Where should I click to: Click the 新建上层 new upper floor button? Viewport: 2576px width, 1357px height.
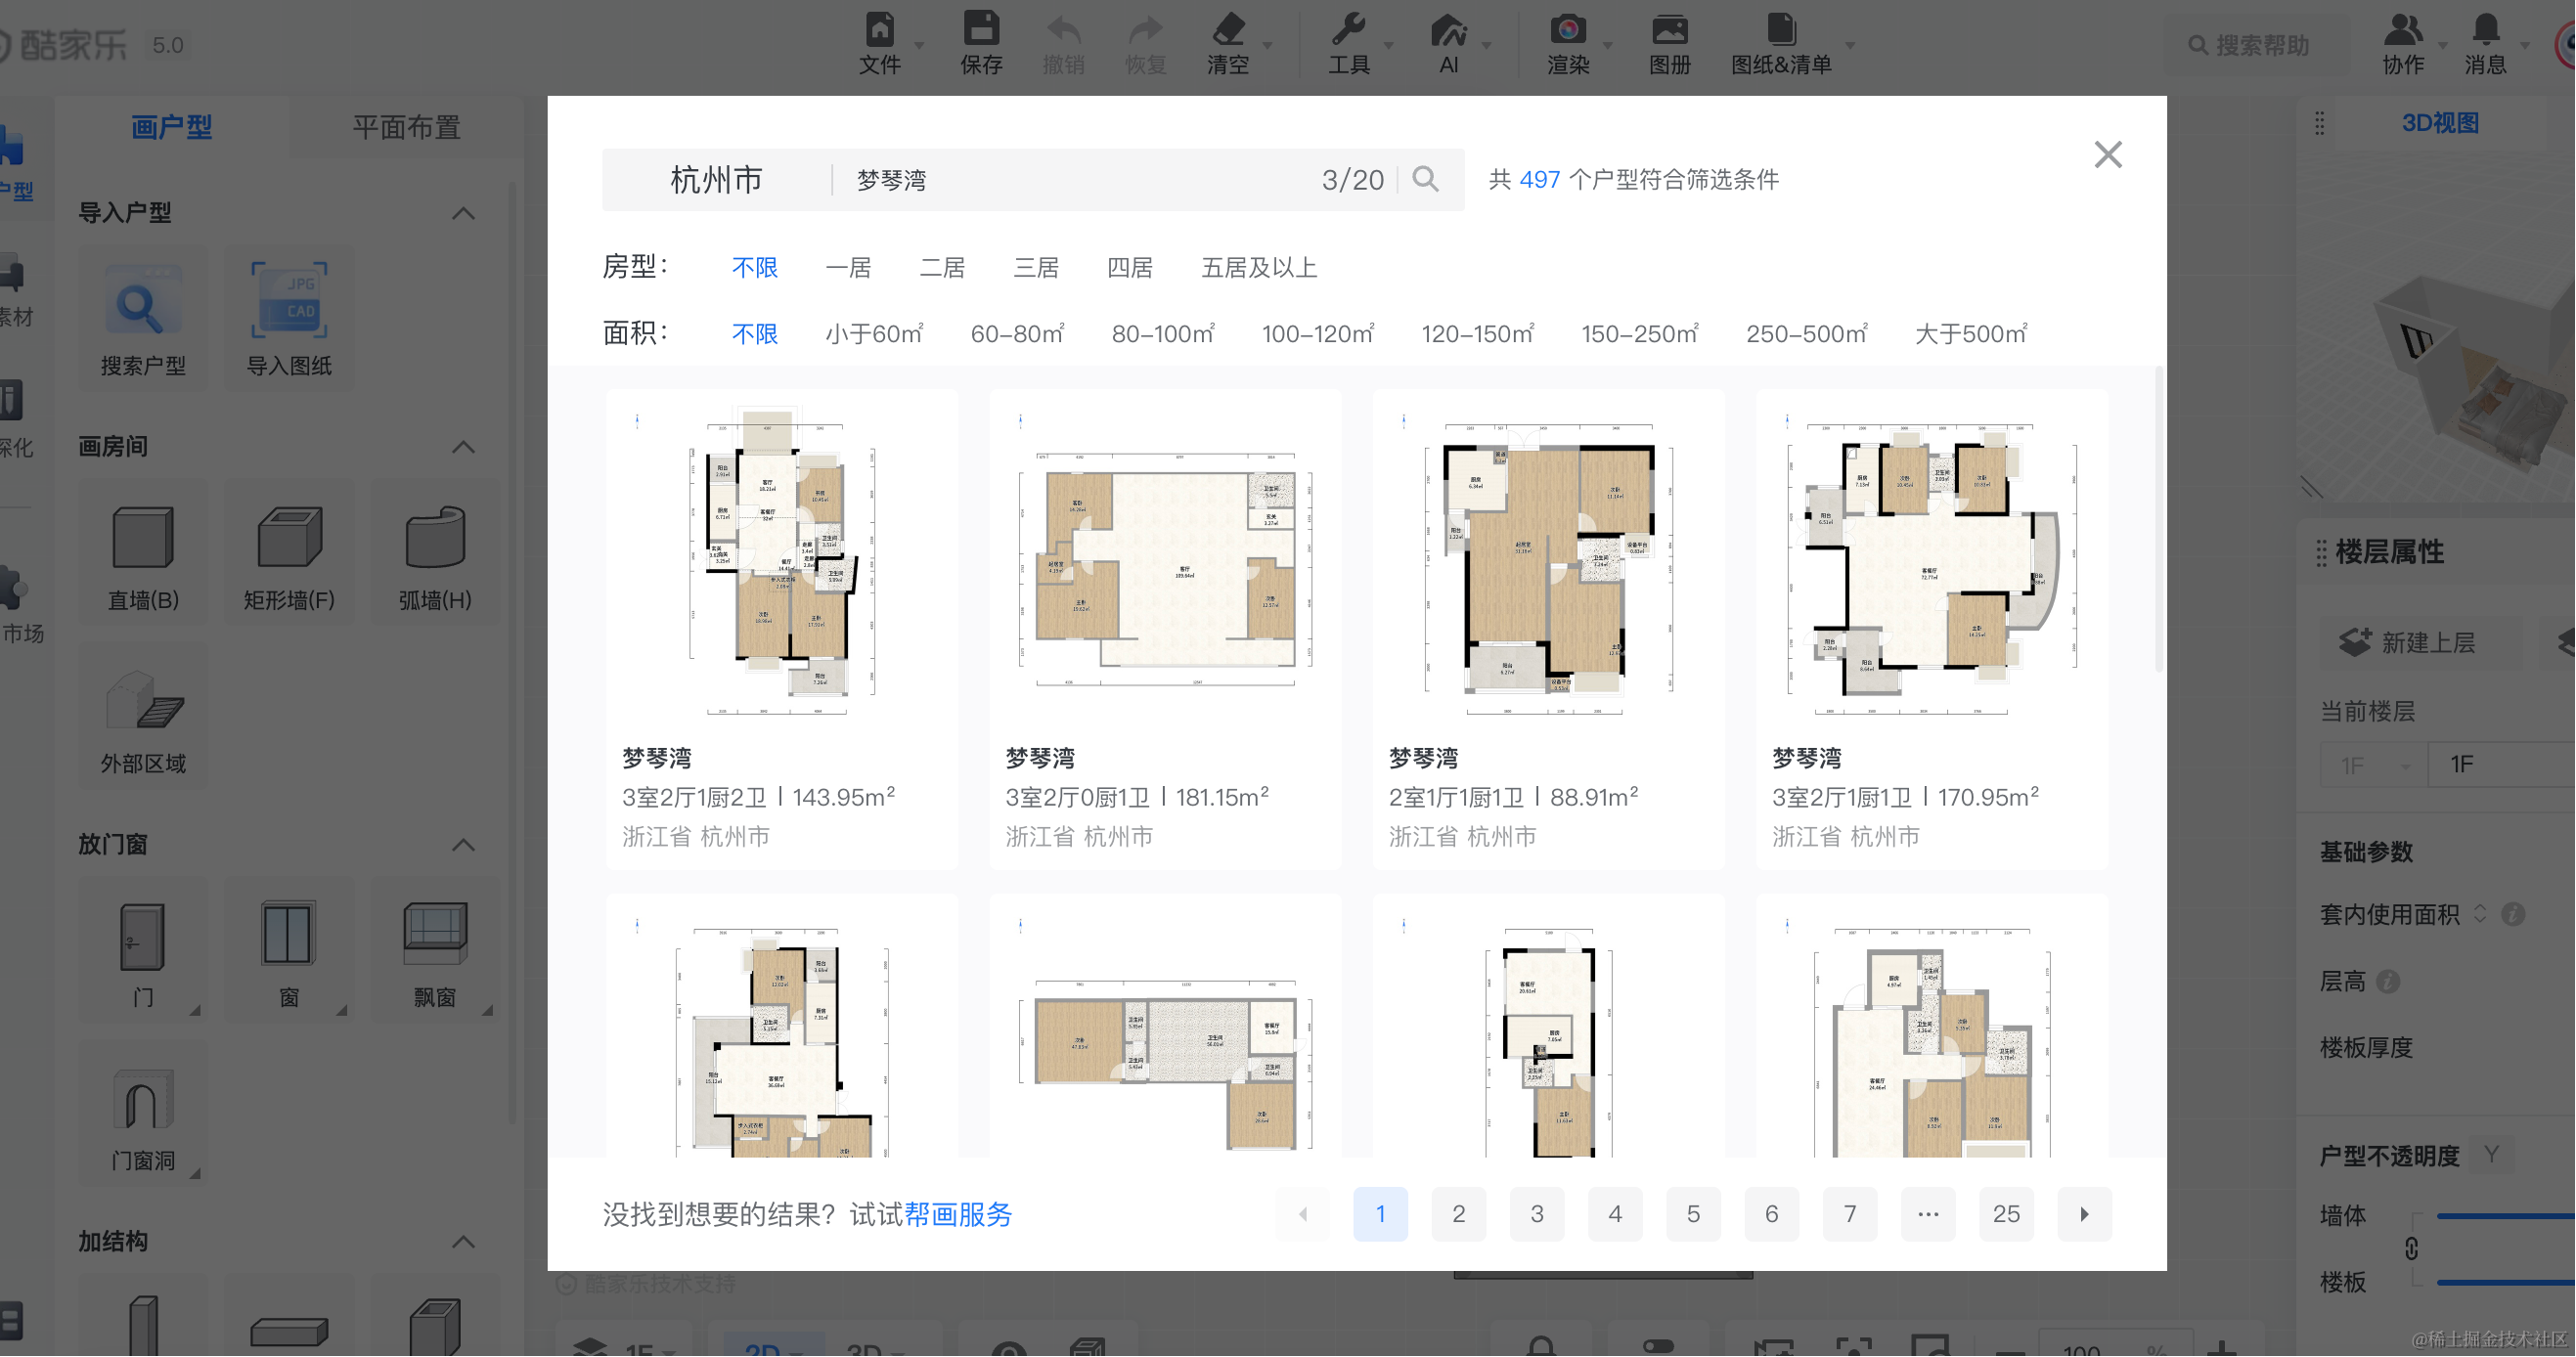2420,641
